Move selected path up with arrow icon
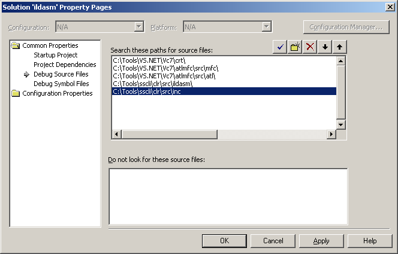398x254 pixels. pyautogui.click(x=340, y=47)
